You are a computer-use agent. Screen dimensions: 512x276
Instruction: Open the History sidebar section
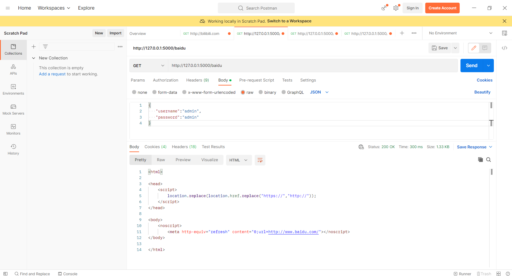[13, 150]
